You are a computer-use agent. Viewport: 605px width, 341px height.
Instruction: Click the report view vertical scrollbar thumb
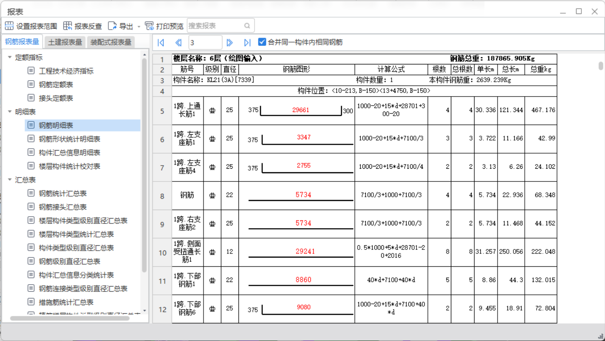pyautogui.click(x=601, y=66)
